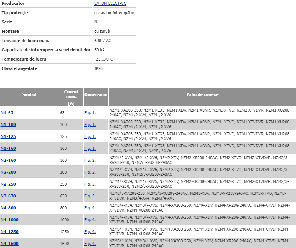
Task: Click the Curent nom. column header
Action: click(x=71, y=94)
